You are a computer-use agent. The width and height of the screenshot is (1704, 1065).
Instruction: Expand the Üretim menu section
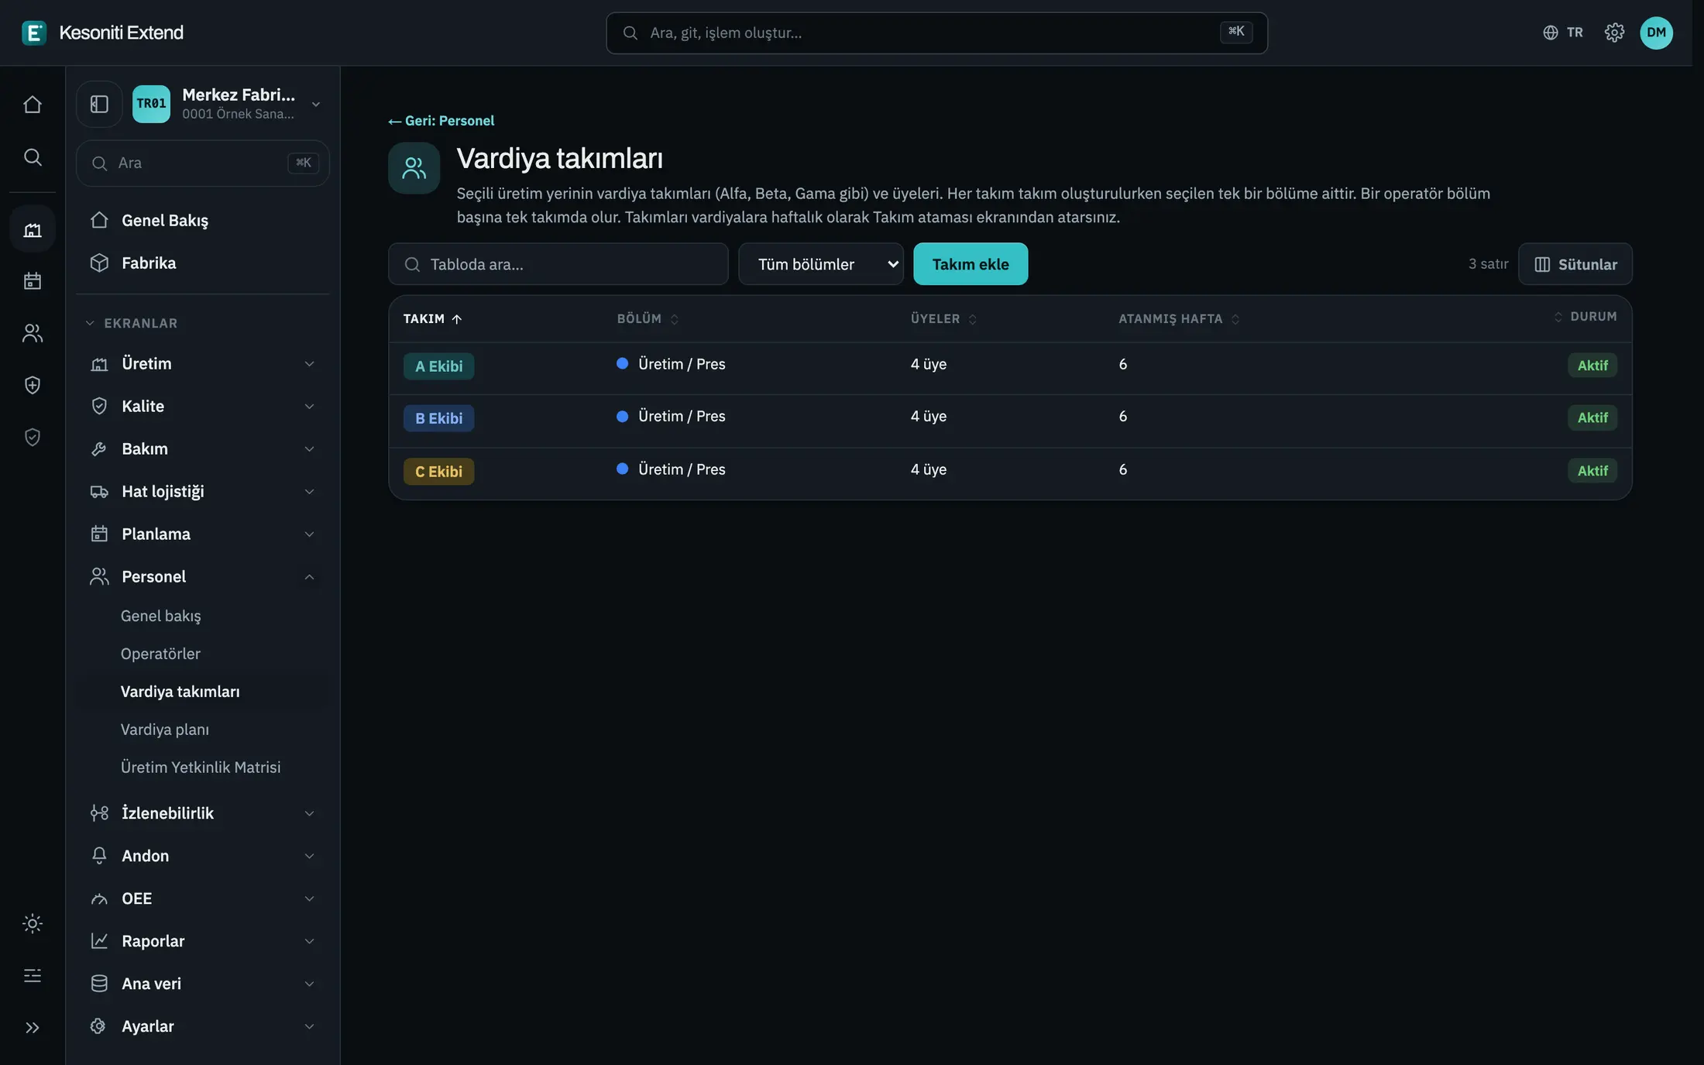click(203, 363)
